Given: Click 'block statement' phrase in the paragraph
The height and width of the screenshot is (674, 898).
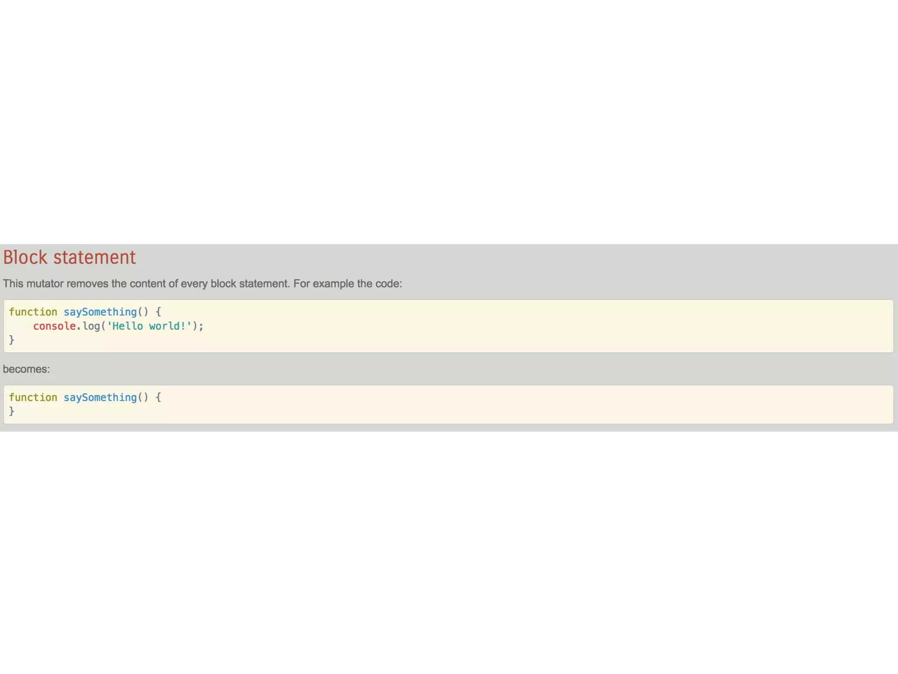Looking at the screenshot, I should [250, 283].
